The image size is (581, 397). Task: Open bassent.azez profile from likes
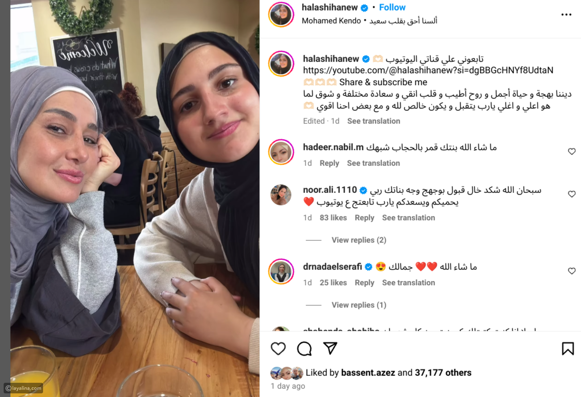click(368, 373)
